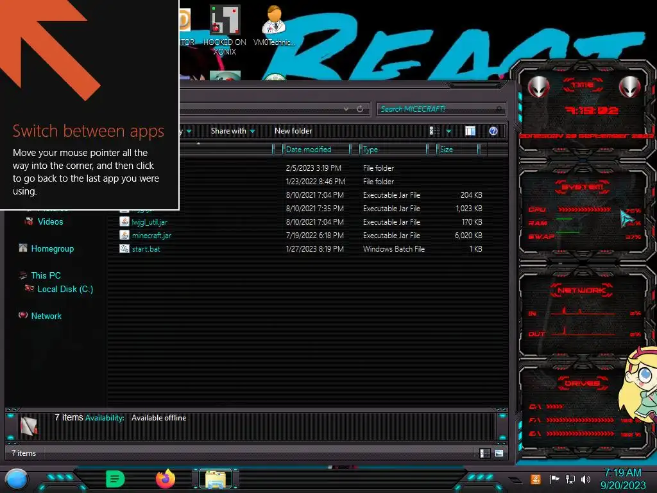Switch to details view from status bar
The width and height of the screenshot is (657, 493).
[x=484, y=453]
